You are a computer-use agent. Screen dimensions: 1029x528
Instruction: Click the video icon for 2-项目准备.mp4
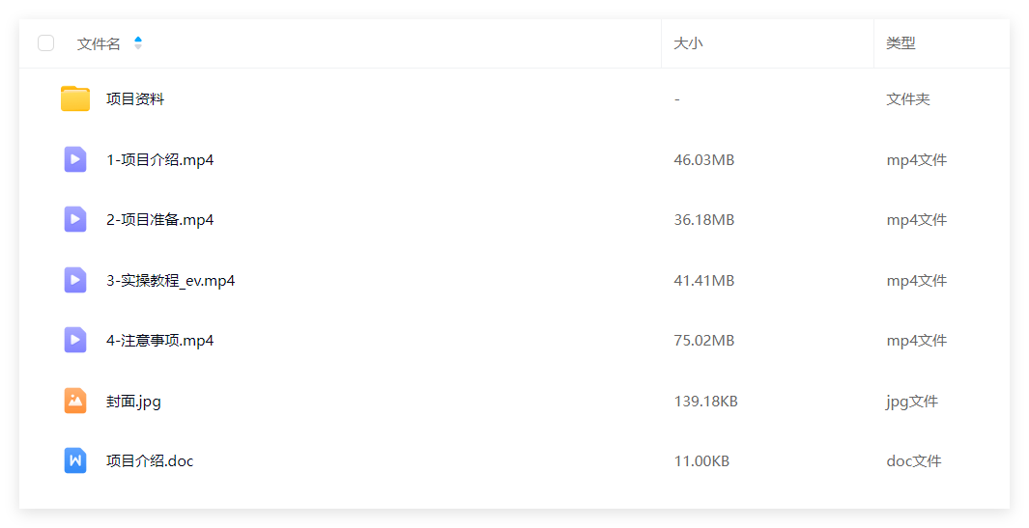point(74,220)
